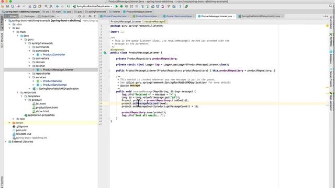Screen dimensions: 335x188
Task: Click the Replace toolbar icon
Action: click(x=51, y=6)
